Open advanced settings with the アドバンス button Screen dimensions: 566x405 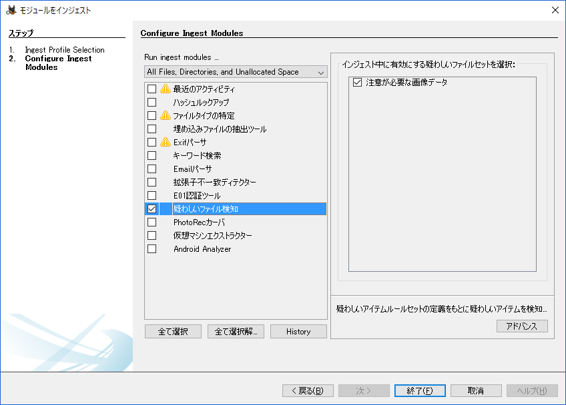point(522,326)
